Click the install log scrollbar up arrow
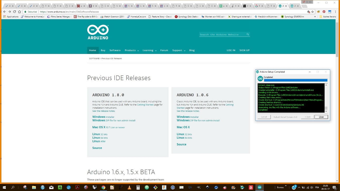 [x=326, y=85]
